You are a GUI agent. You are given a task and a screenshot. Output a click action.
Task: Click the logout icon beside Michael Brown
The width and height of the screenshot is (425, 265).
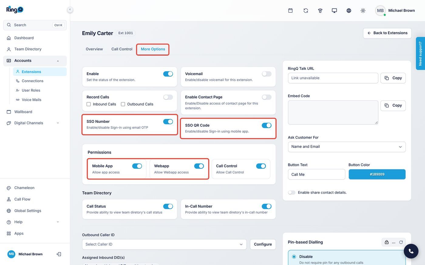tap(59, 254)
